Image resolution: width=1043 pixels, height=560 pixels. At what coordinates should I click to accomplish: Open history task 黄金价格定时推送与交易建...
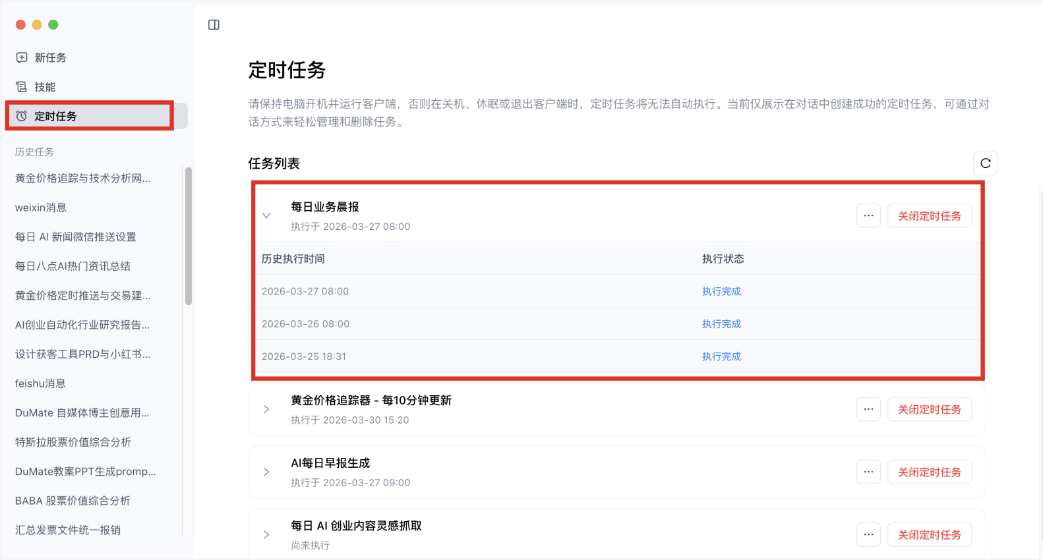pos(82,296)
